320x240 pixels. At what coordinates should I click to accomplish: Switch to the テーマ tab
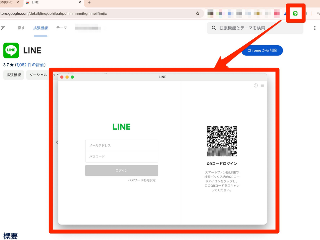tap(61, 28)
